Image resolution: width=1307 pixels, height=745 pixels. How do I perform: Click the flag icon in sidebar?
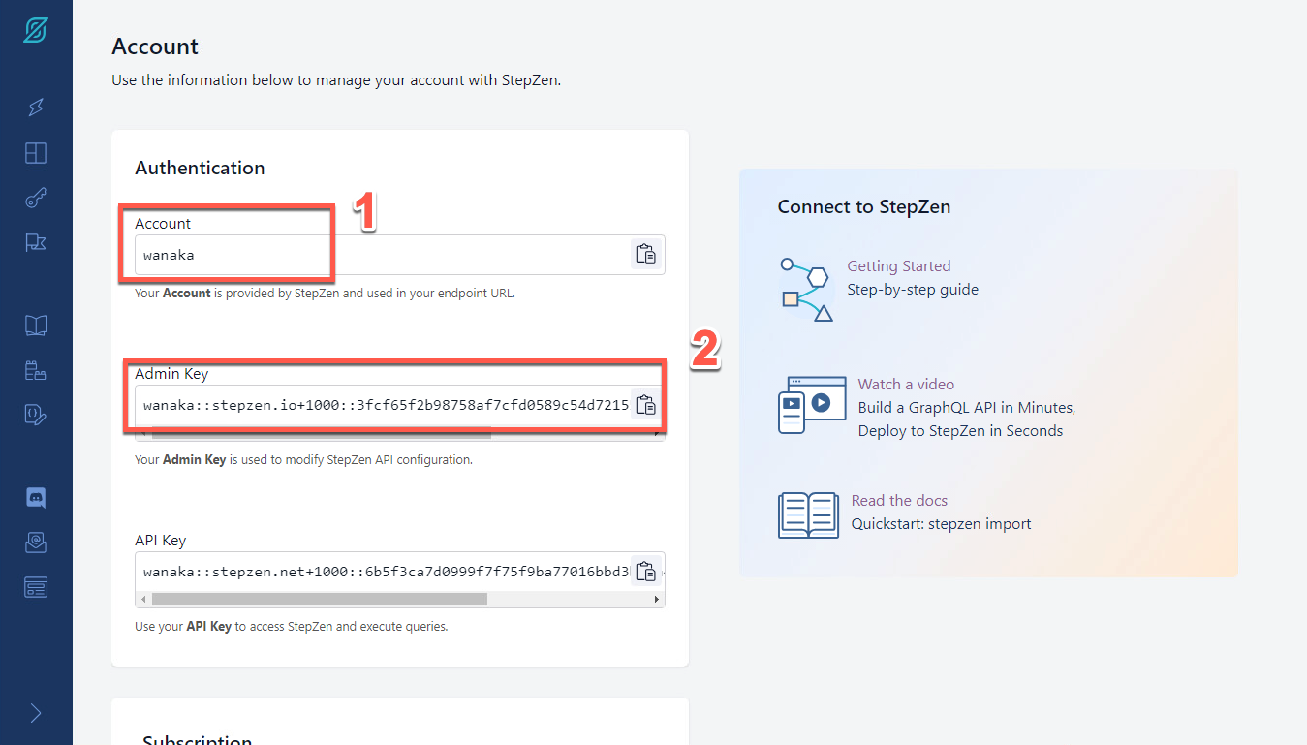(x=36, y=242)
